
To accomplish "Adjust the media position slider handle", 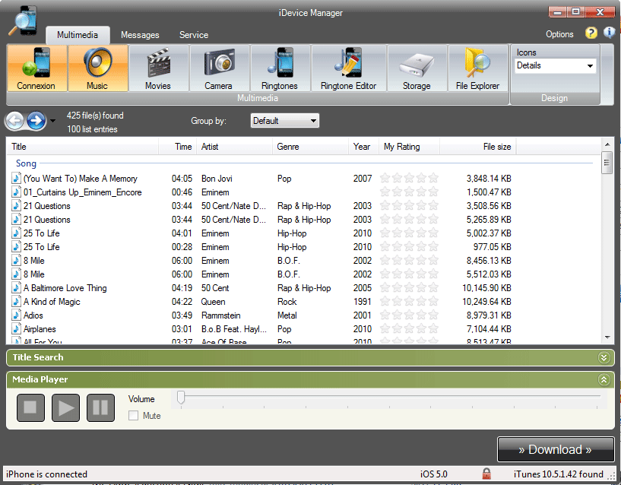I will coord(181,397).
